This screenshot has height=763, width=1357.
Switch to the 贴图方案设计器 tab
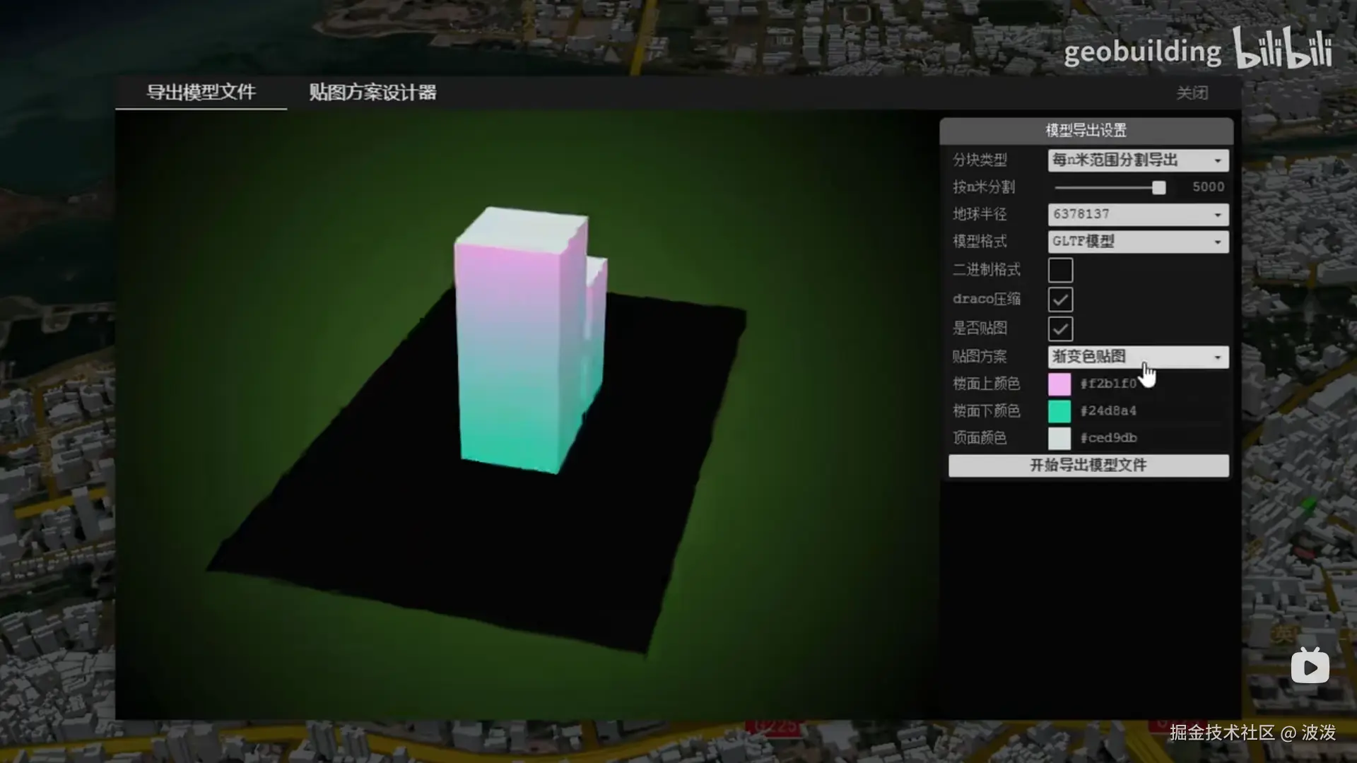pyautogui.click(x=372, y=93)
